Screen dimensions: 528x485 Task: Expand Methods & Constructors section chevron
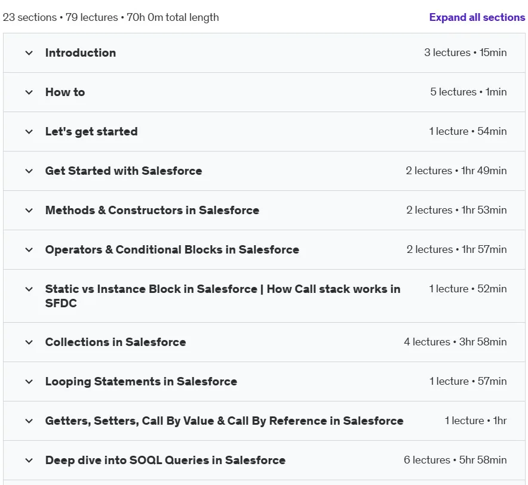(29, 210)
